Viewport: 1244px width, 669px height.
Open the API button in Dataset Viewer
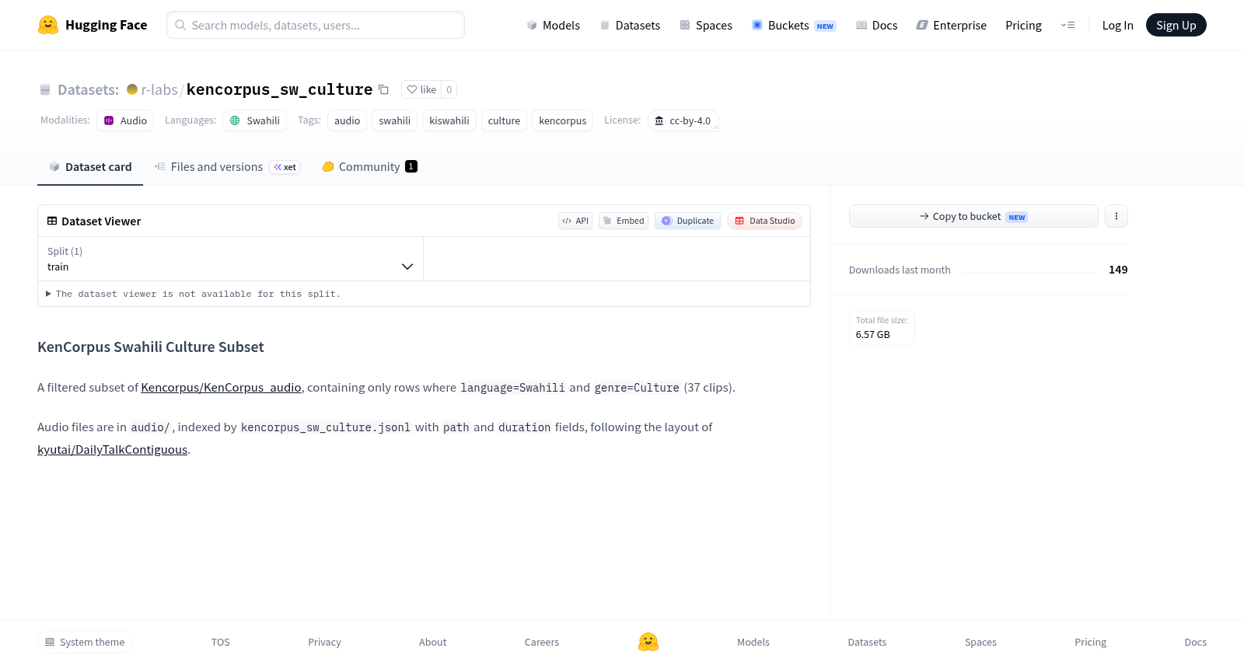coord(575,221)
